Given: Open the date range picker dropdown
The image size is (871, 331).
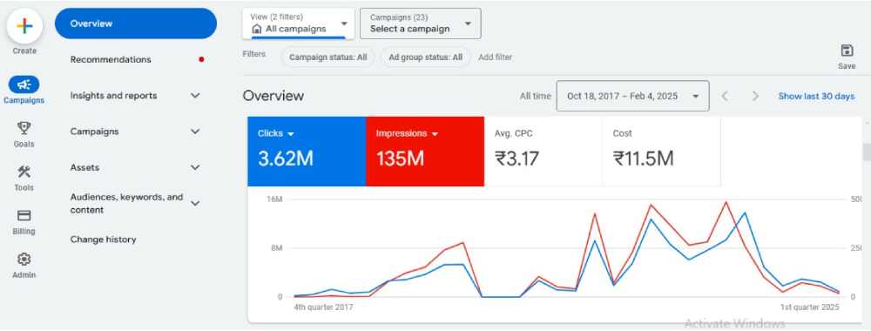Looking at the screenshot, I should point(632,96).
